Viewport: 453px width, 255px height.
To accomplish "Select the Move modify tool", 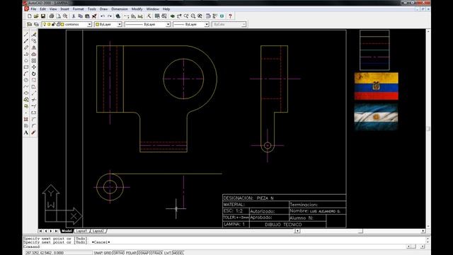I will 34,67.
